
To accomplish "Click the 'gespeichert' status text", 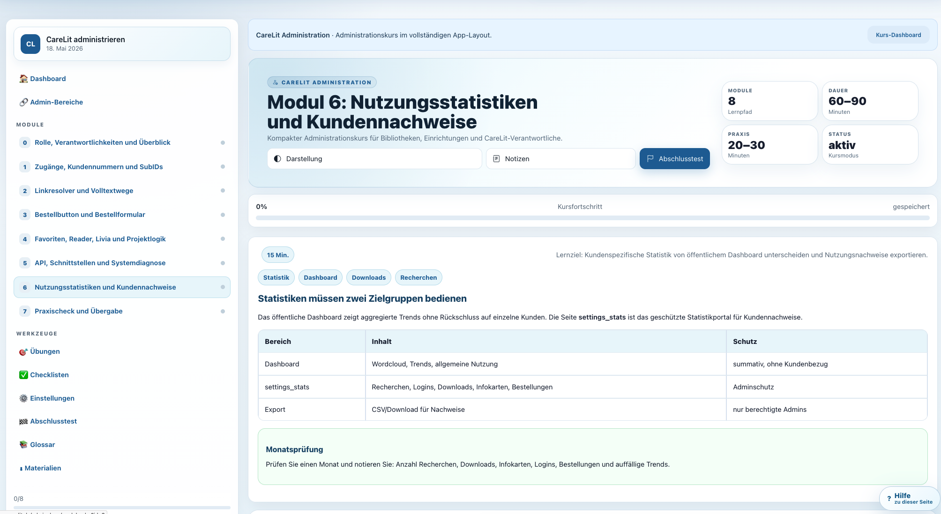I will [911, 207].
